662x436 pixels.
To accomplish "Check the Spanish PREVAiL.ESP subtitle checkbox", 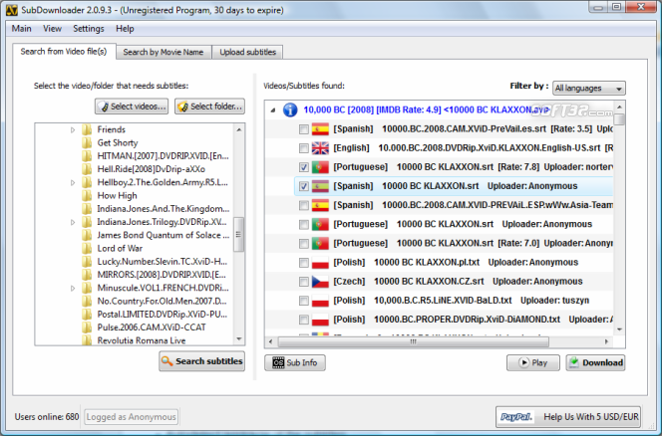I will [x=303, y=205].
